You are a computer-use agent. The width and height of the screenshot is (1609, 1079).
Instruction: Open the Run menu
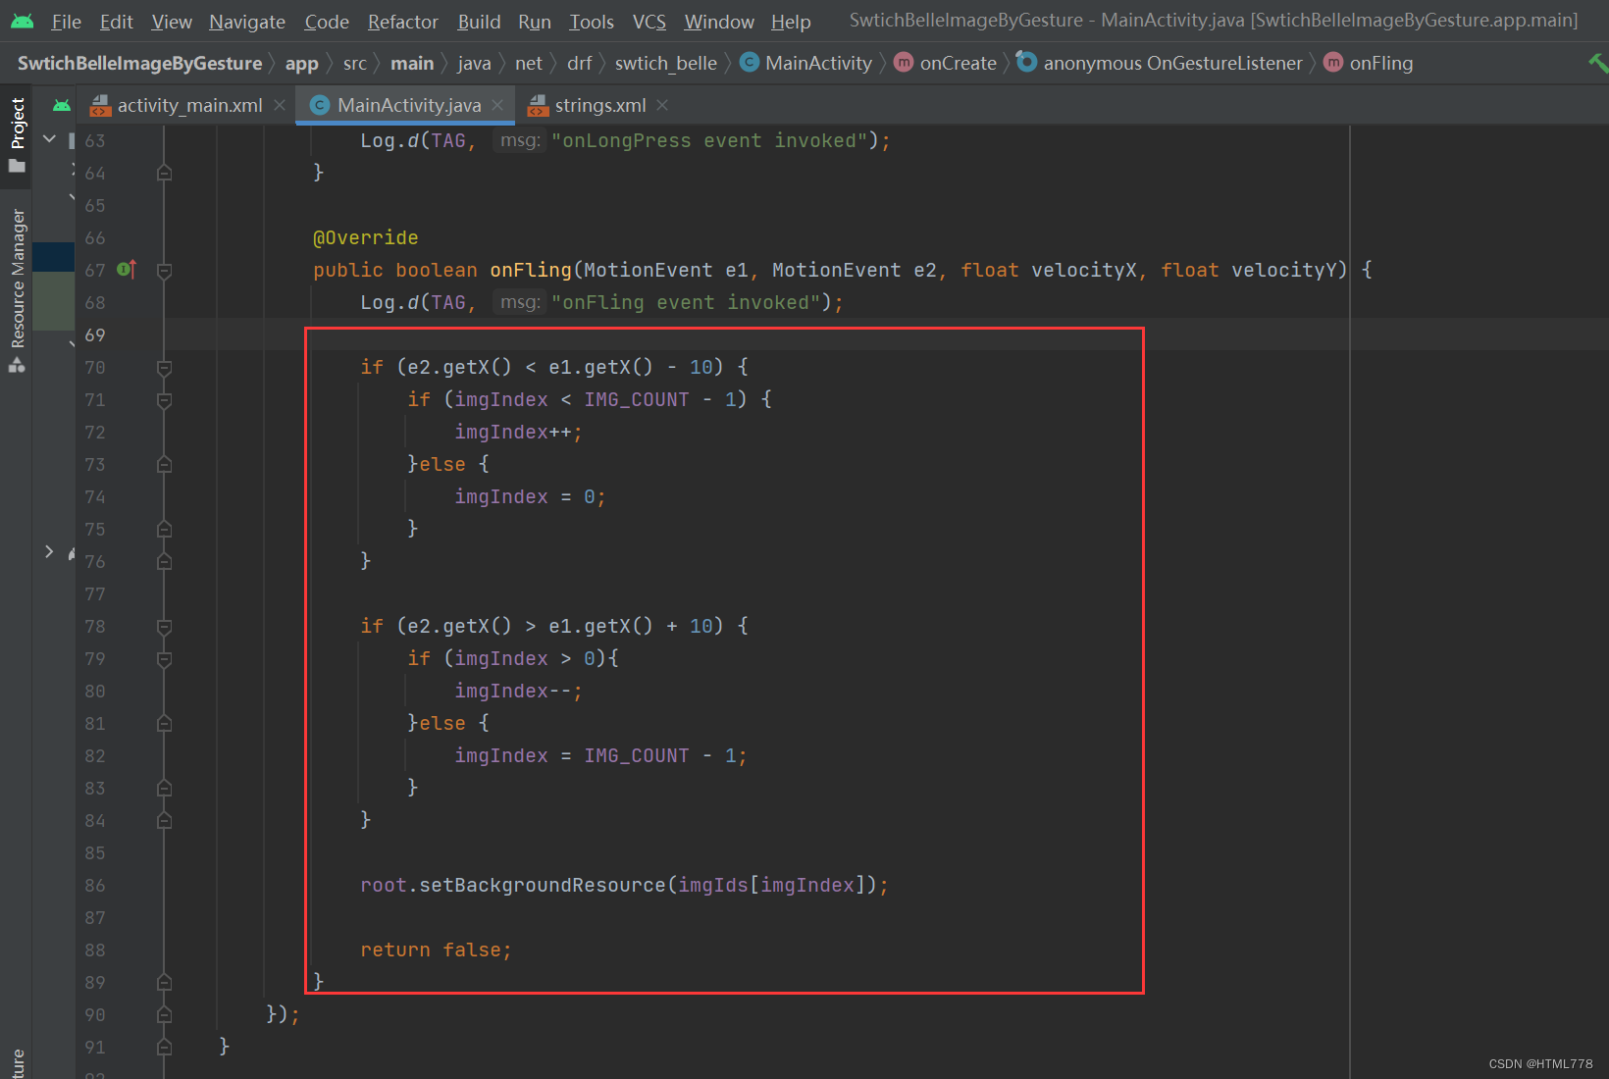click(x=535, y=22)
